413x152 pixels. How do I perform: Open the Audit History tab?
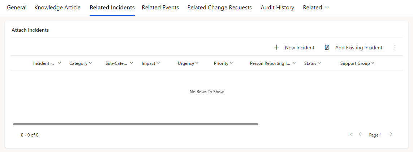click(278, 8)
